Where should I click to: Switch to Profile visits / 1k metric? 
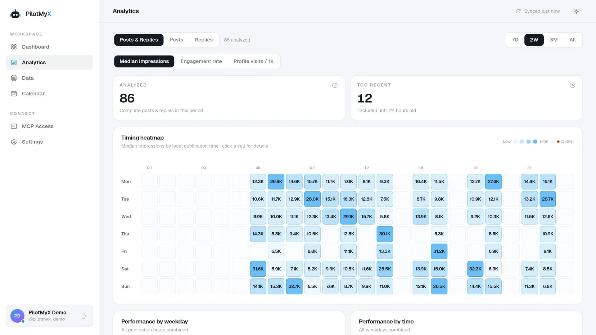pyautogui.click(x=253, y=61)
